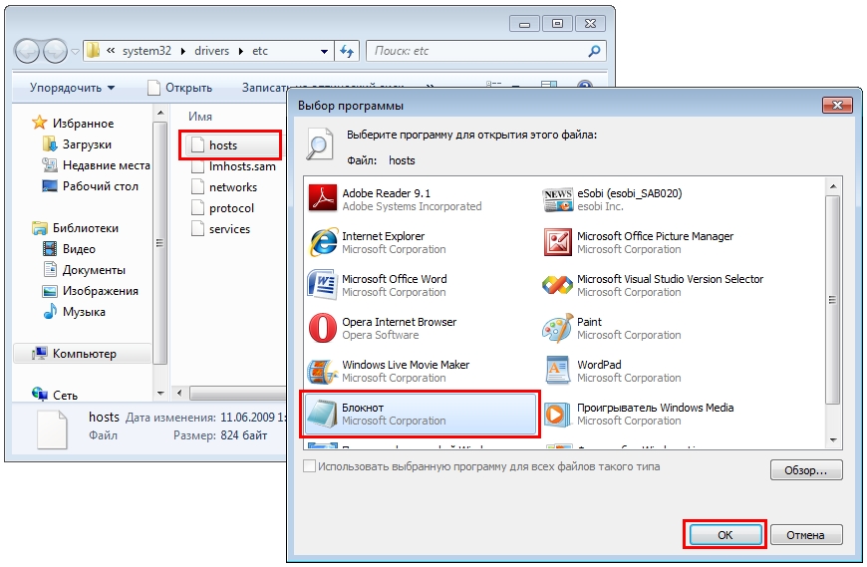
Task: Choose WordPad program icon
Action: pyautogui.click(x=557, y=371)
